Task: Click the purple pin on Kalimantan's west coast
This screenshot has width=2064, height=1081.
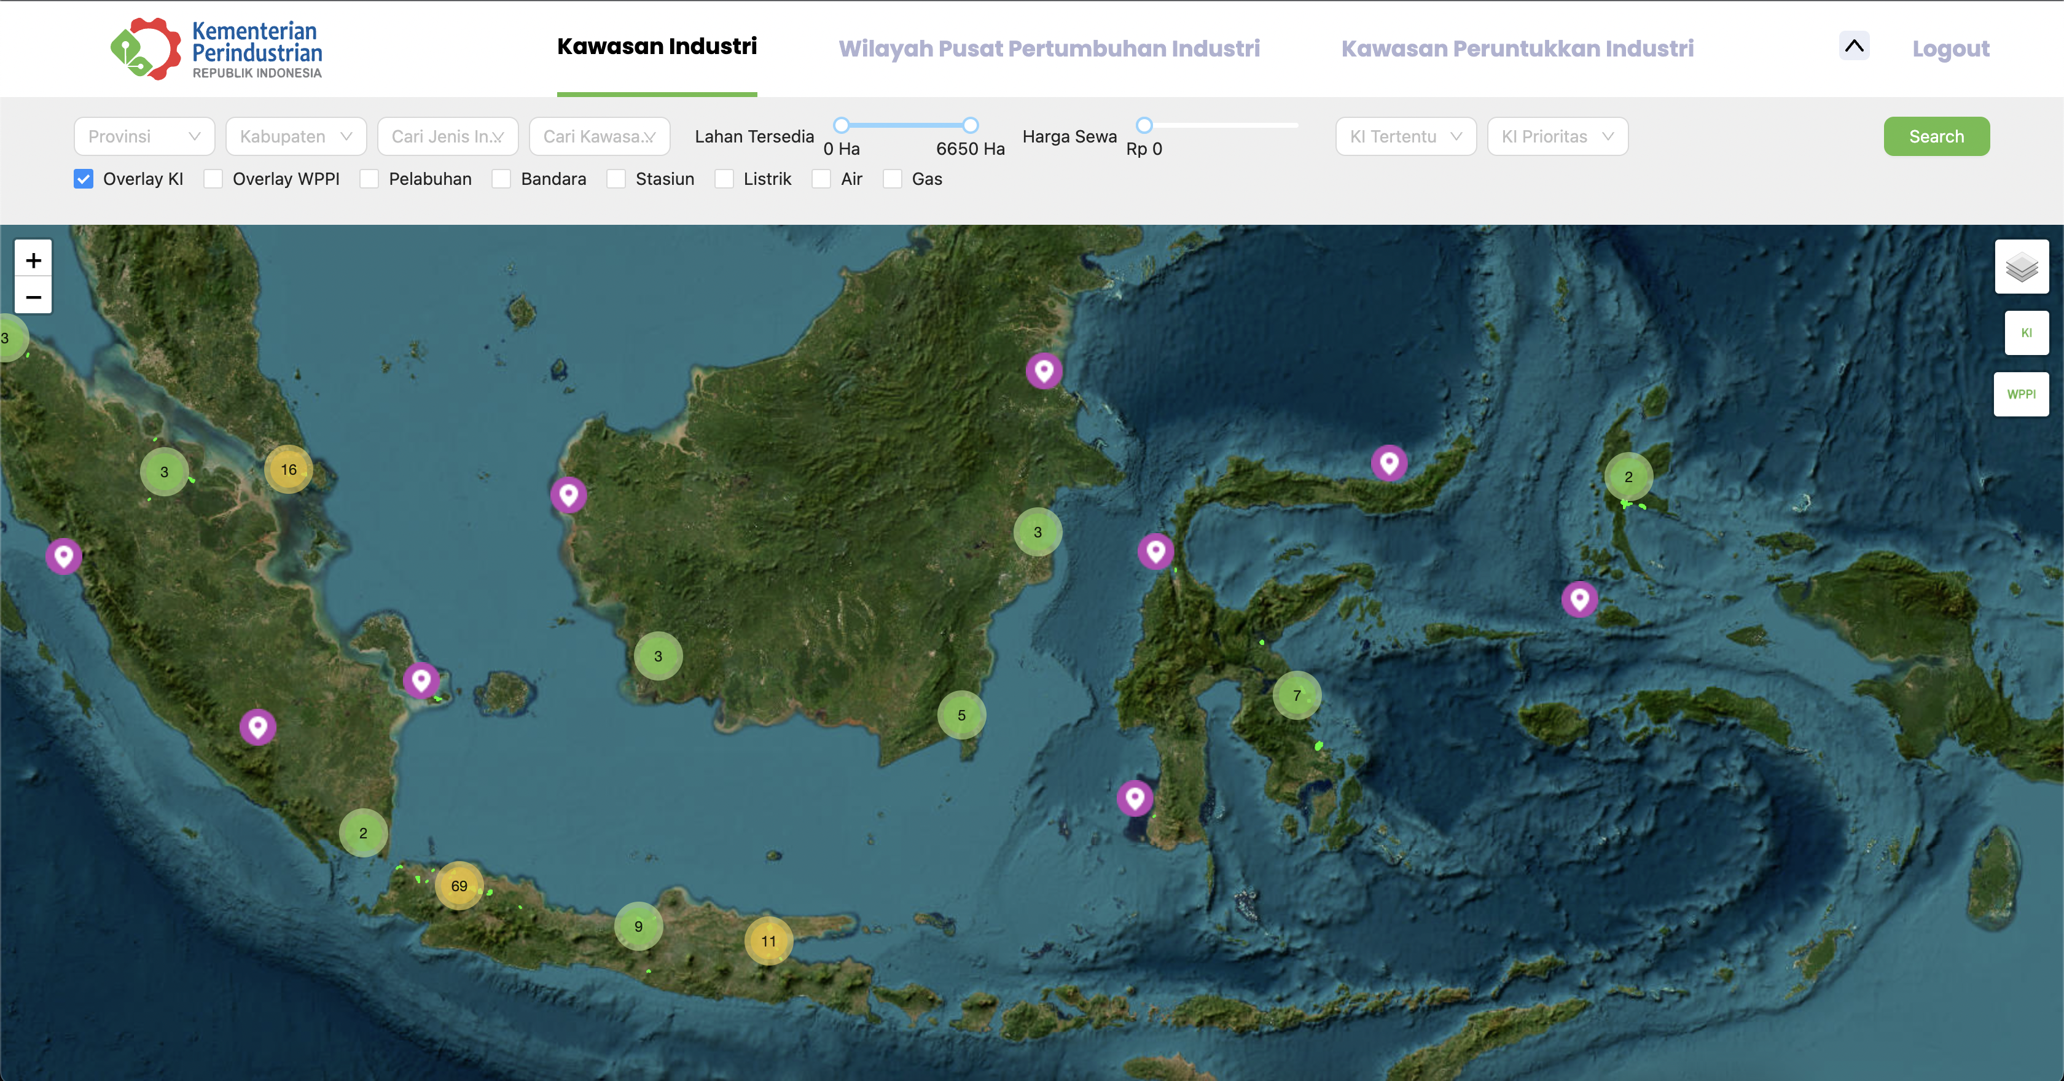Action: pyautogui.click(x=568, y=494)
